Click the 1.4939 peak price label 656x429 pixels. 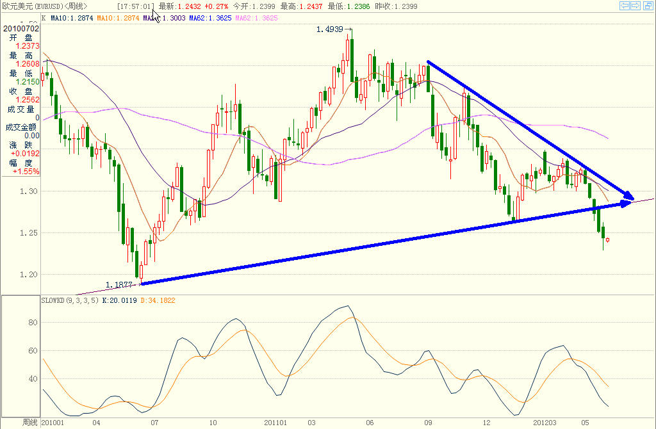(330, 29)
